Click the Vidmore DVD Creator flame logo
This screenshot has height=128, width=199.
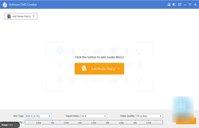point(5,5)
